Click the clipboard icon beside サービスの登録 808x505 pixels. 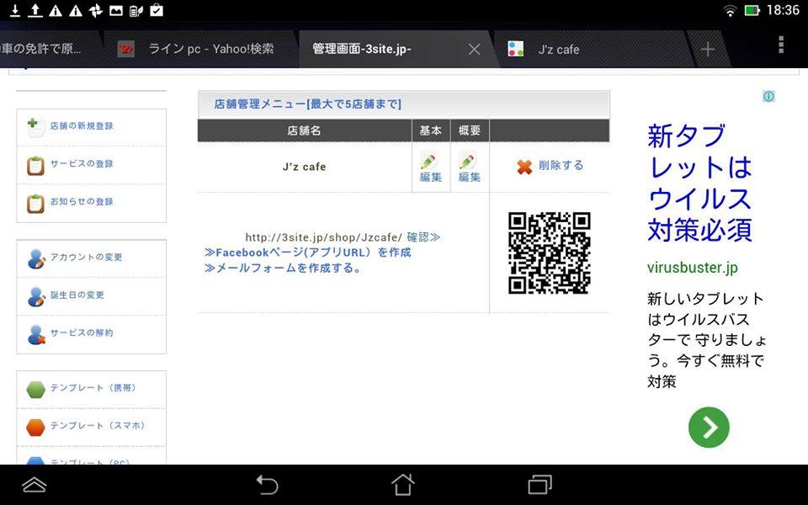(x=35, y=166)
